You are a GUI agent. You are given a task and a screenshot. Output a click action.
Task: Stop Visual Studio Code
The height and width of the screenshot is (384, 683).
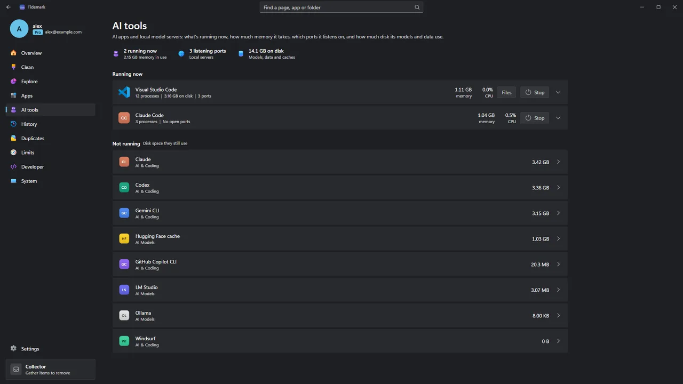535,92
